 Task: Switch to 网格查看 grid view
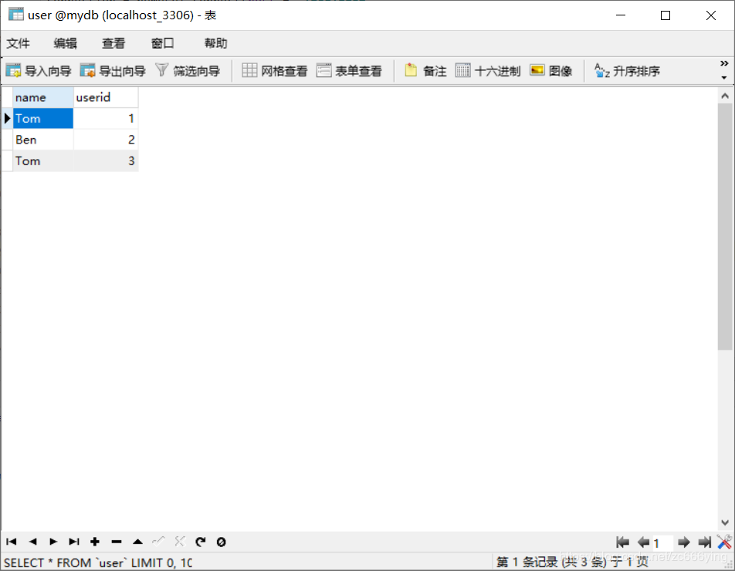pyautogui.click(x=275, y=71)
